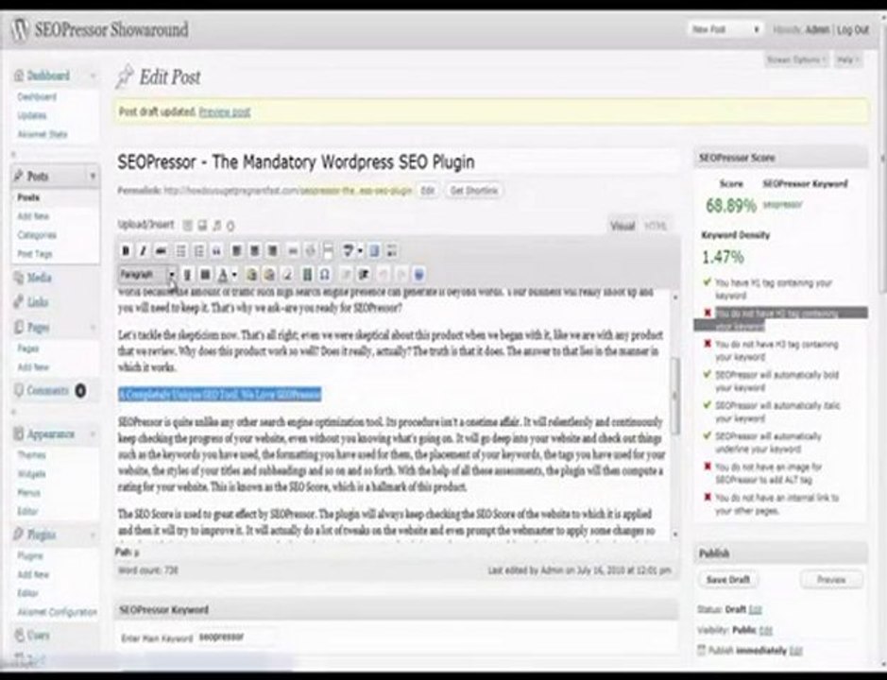The height and width of the screenshot is (680, 887).
Task: Click the Insert/edit link icon
Action: (x=293, y=250)
